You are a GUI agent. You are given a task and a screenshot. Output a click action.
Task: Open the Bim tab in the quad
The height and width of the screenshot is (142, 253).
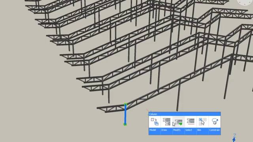(199, 130)
